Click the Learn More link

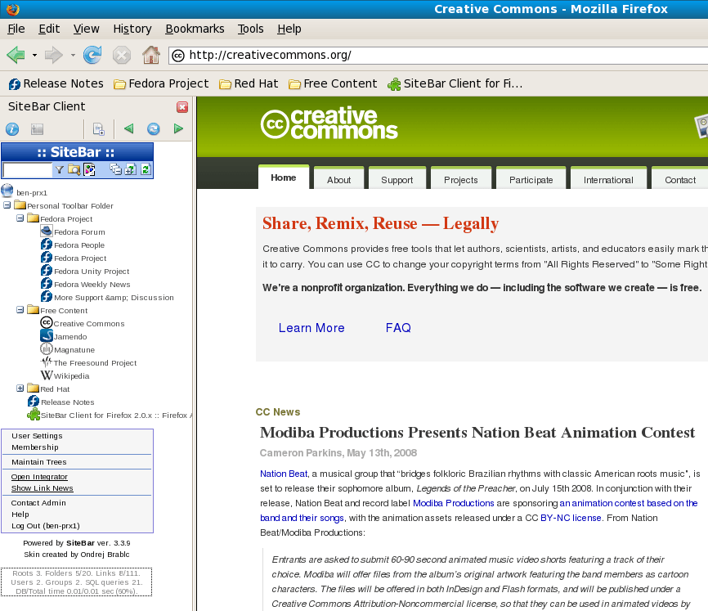[x=311, y=327]
